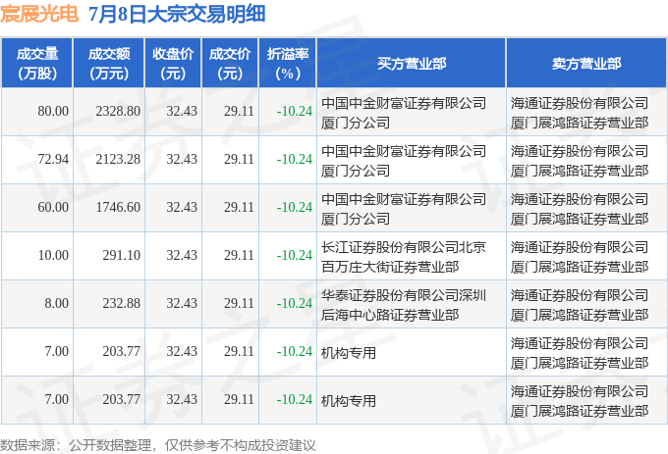This screenshot has height=454, width=668.
Task: Select the 成交量(万股) column header
Action: click(x=37, y=64)
